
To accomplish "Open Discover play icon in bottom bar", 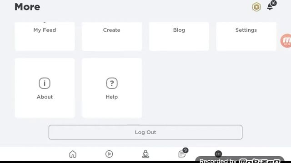I will pos(109,154).
